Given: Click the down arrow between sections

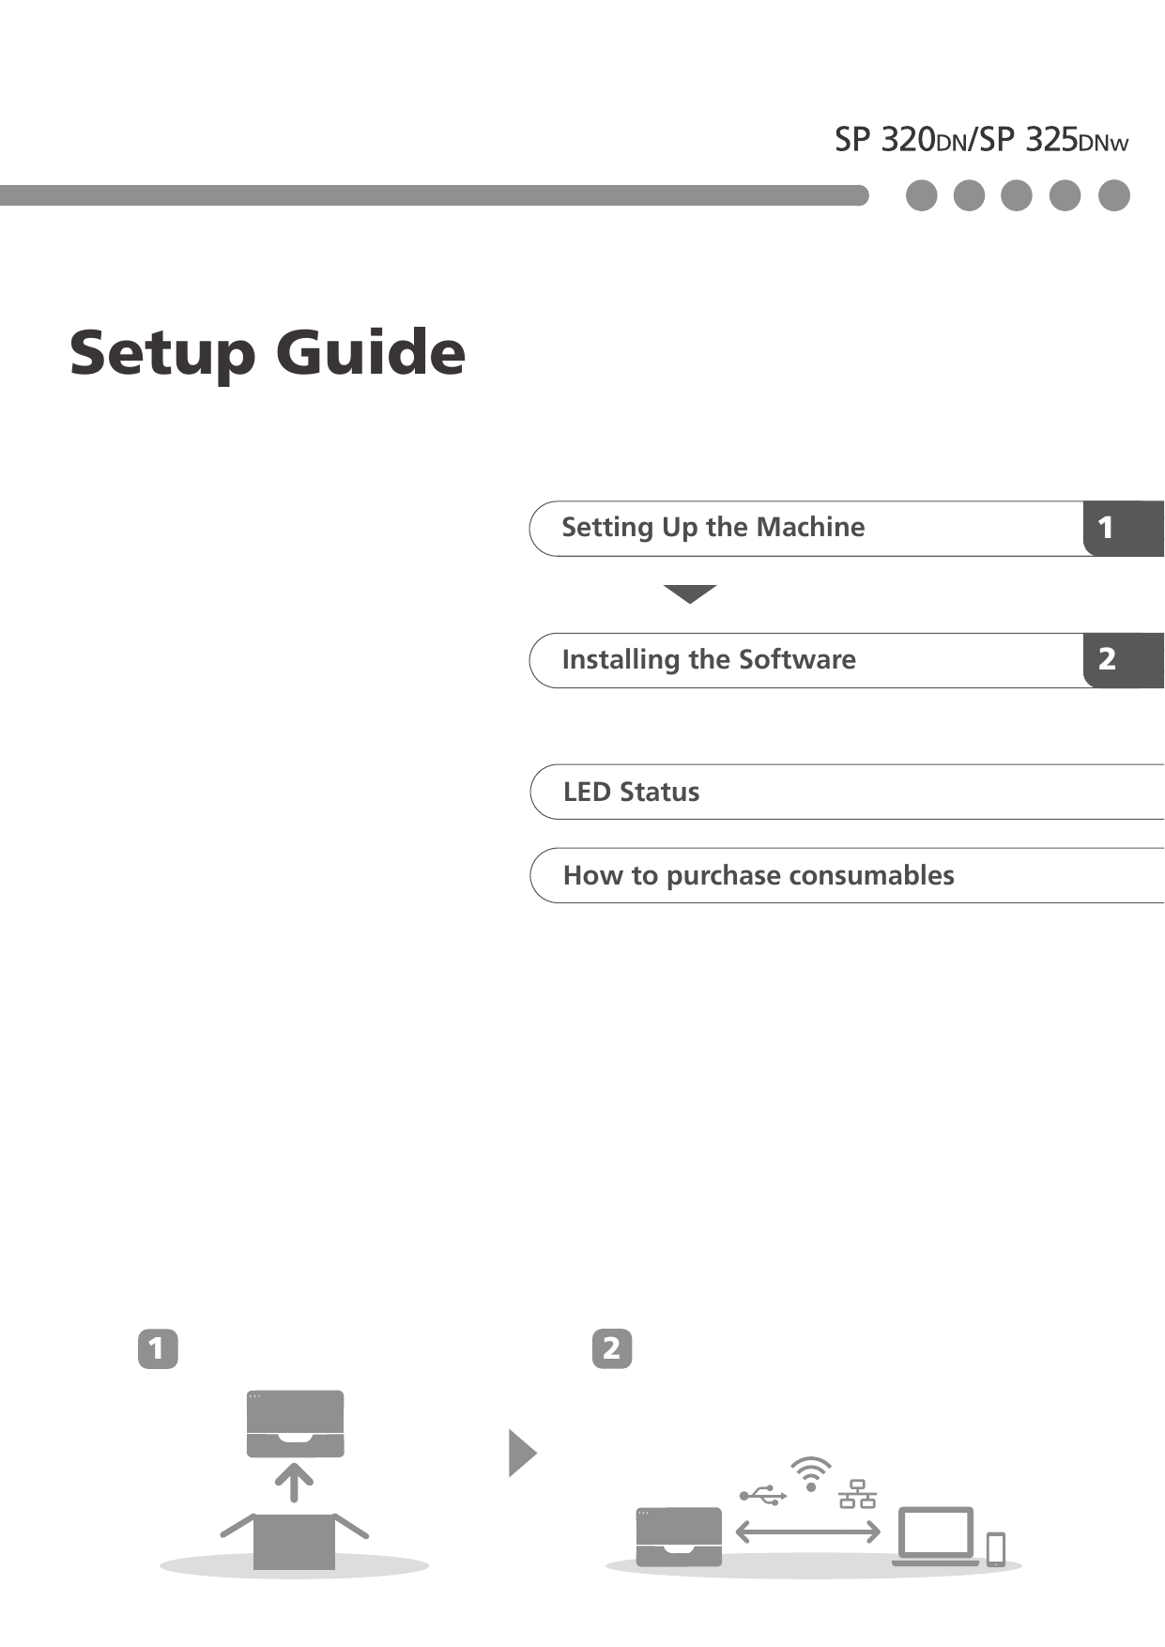Looking at the screenshot, I should 690,593.
